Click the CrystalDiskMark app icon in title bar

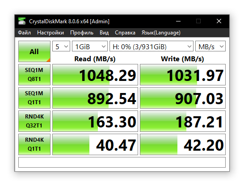[x=22, y=21]
